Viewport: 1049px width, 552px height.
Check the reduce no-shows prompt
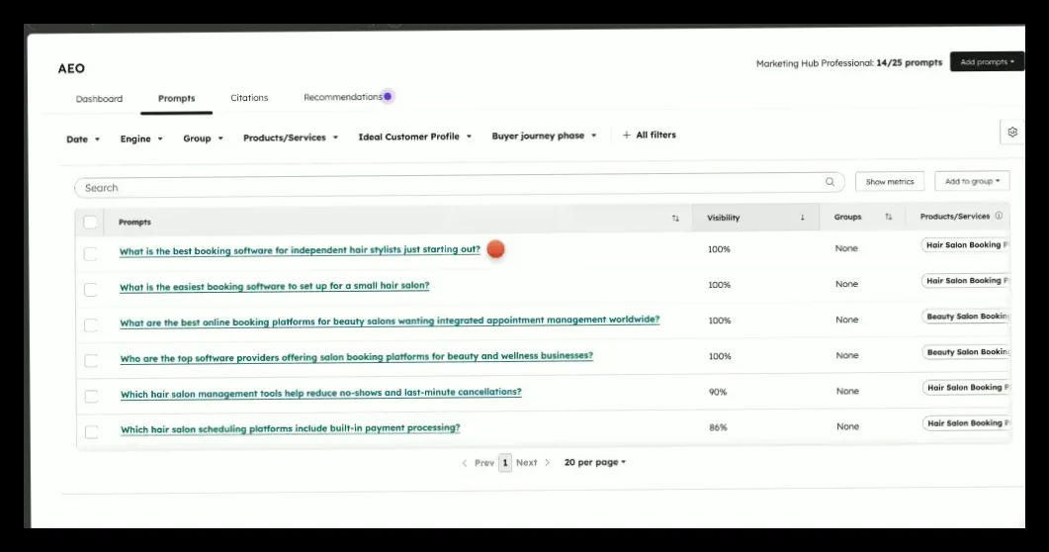point(91,396)
